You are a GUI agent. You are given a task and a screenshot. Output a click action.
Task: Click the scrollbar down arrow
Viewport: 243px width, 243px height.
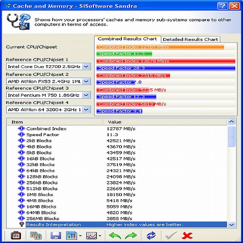232,224
